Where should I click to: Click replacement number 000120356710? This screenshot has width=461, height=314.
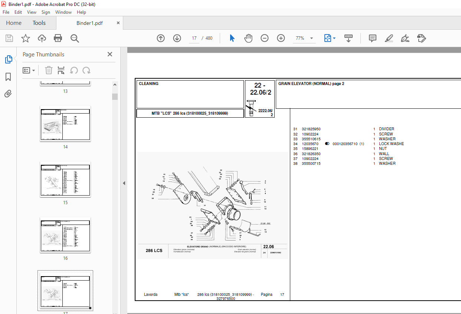[345, 144]
